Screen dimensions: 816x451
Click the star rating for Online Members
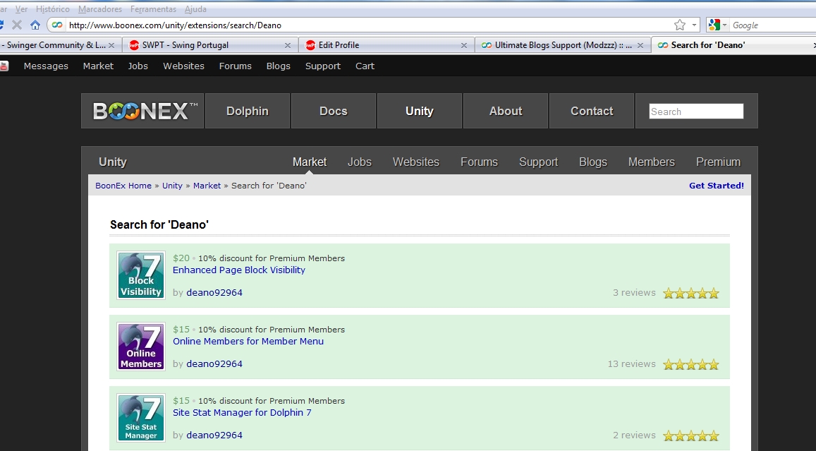(690, 364)
